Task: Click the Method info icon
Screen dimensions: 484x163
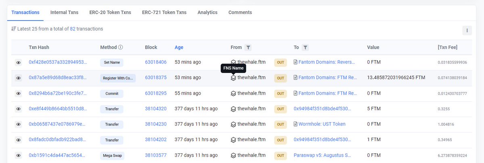Action: [121, 47]
